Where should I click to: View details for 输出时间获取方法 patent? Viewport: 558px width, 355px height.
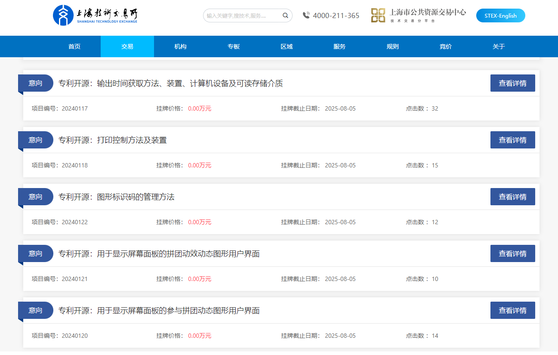coord(512,83)
